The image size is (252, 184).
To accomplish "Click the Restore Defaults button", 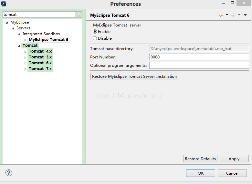I will pos(200,158).
